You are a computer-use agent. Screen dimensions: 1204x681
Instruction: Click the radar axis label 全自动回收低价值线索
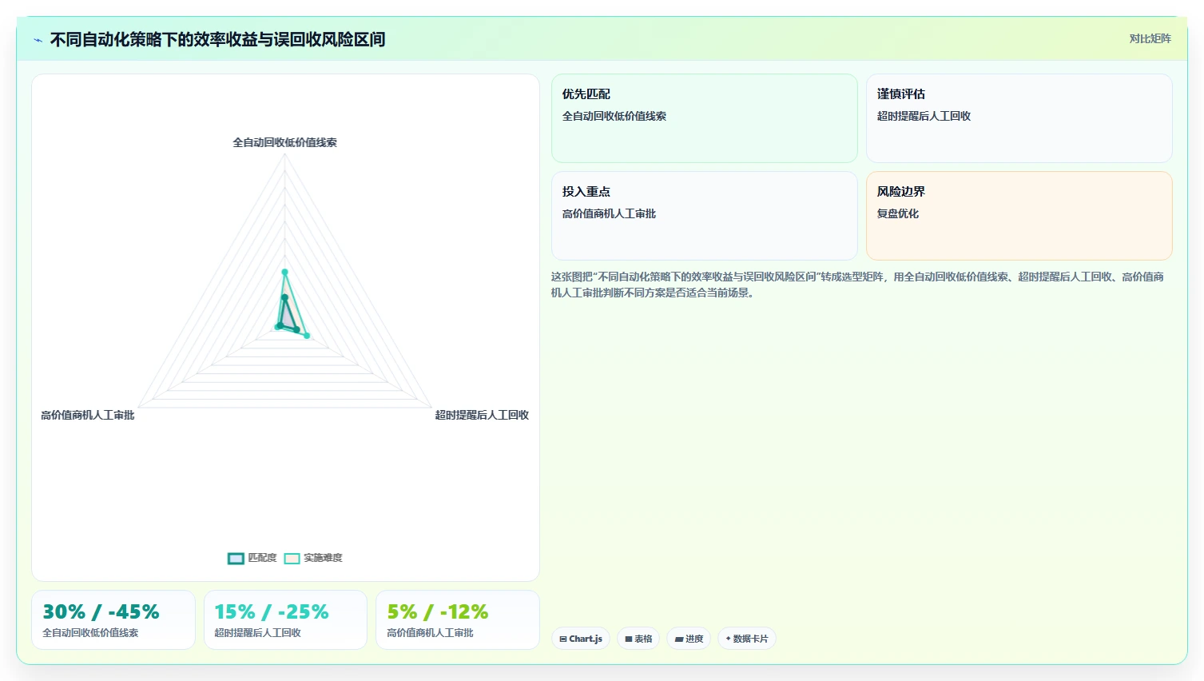(284, 142)
